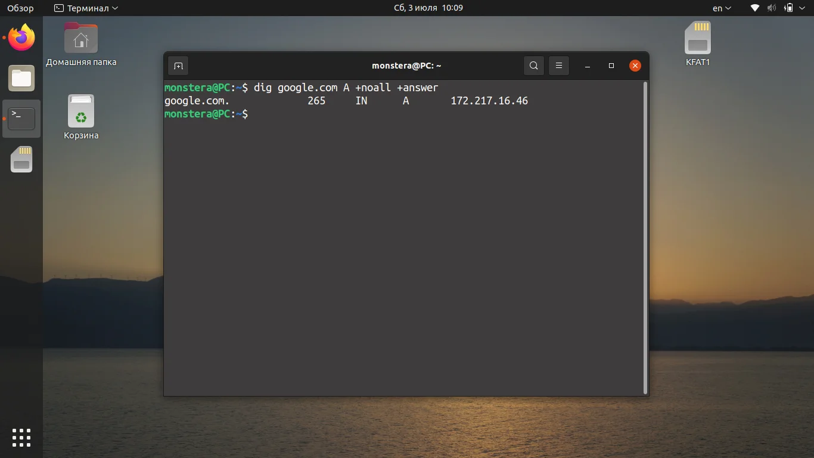The width and height of the screenshot is (814, 458).
Task: Click the KFAT1 drive thumbnail
Action: 697,38
